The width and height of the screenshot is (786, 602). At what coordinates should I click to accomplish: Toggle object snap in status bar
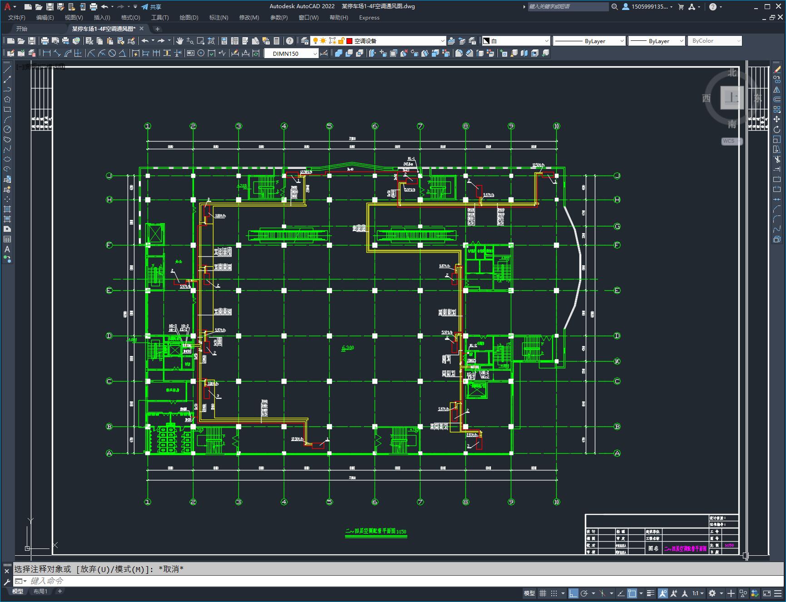632,593
